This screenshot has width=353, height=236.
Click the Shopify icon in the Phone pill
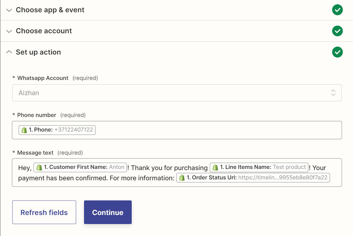coord(23,130)
